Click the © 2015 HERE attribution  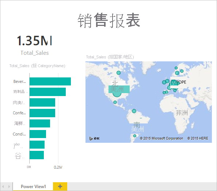[x=198, y=138]
